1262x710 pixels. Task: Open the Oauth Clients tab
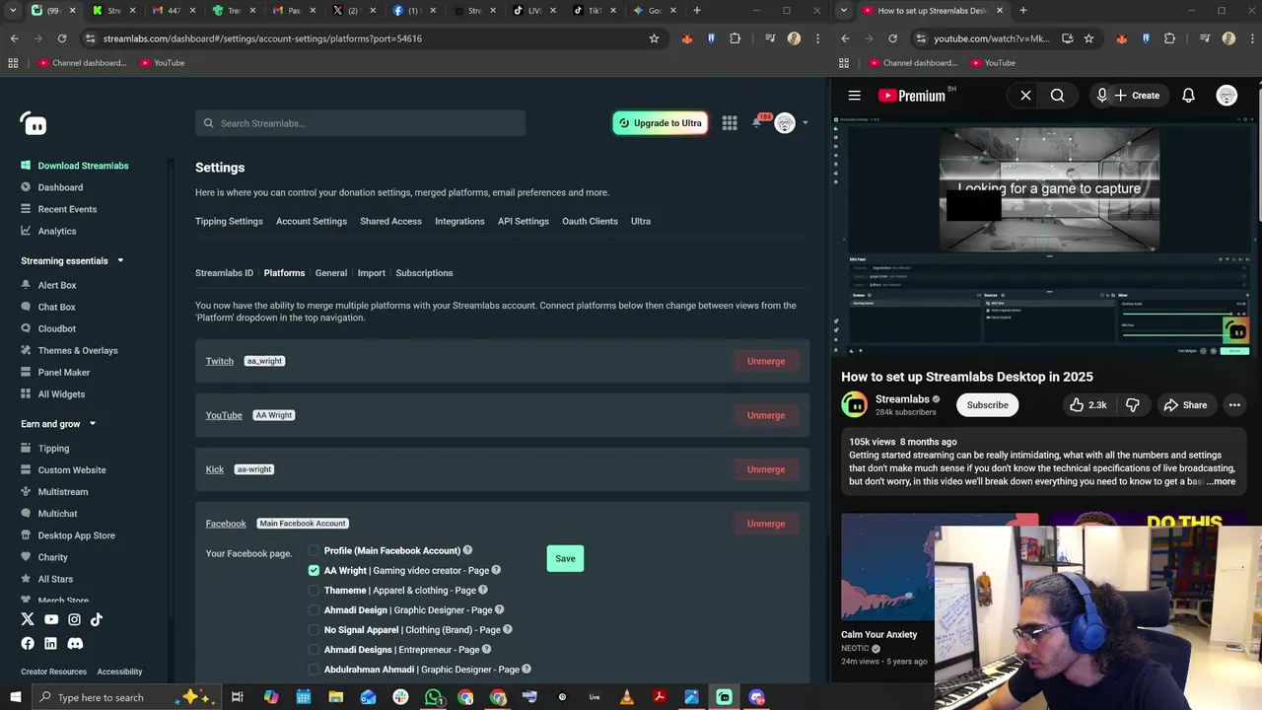pyautogui.click(x=590, y=221)
